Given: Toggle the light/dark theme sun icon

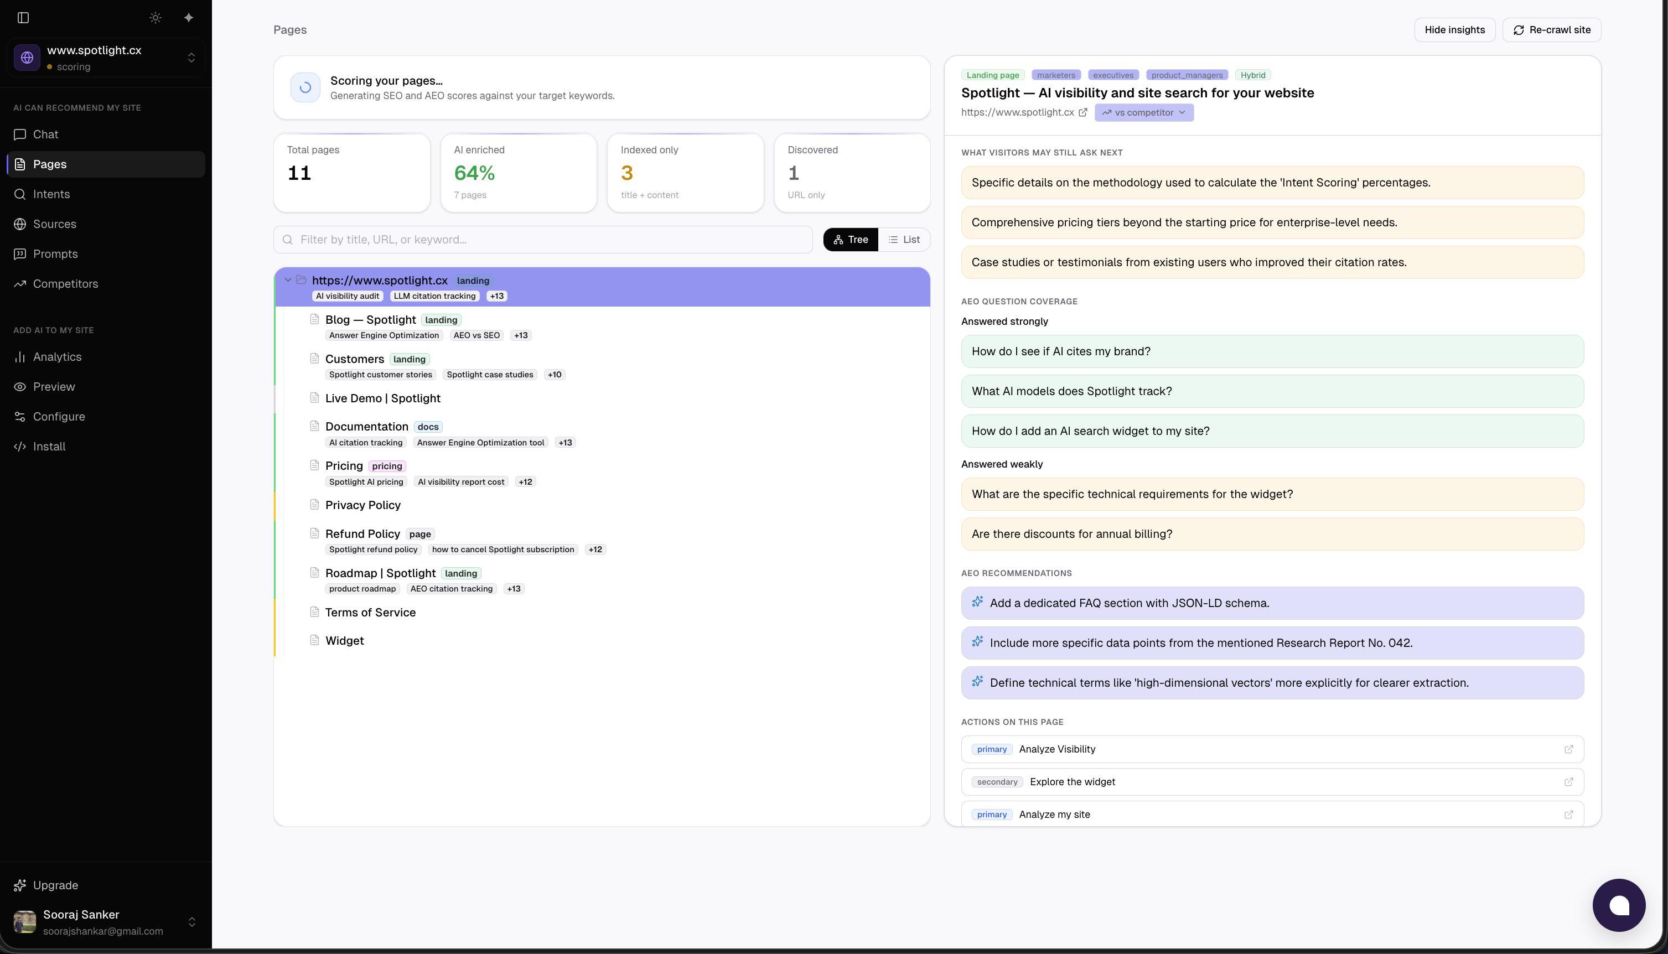Looking at the screenshot, I should [156, 18].
